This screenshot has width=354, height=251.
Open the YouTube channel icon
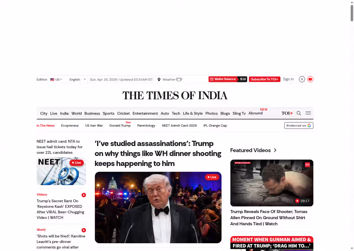coord(310,79)
